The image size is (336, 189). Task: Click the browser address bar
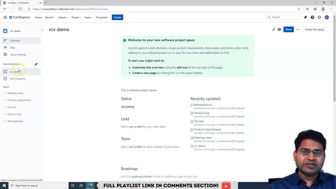click(x=163, y=9)
